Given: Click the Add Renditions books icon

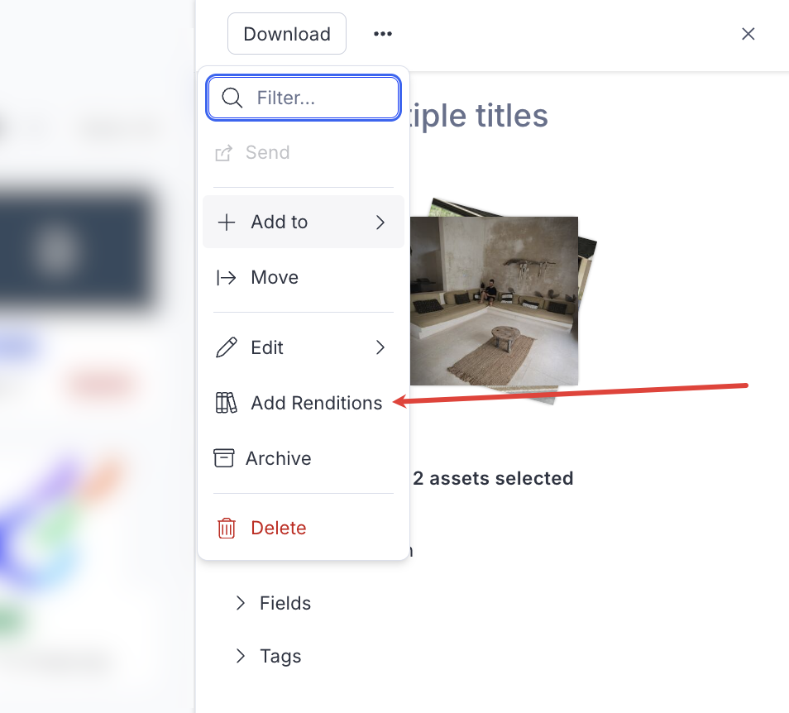Looking at the screenshot, I should [226, 403].
